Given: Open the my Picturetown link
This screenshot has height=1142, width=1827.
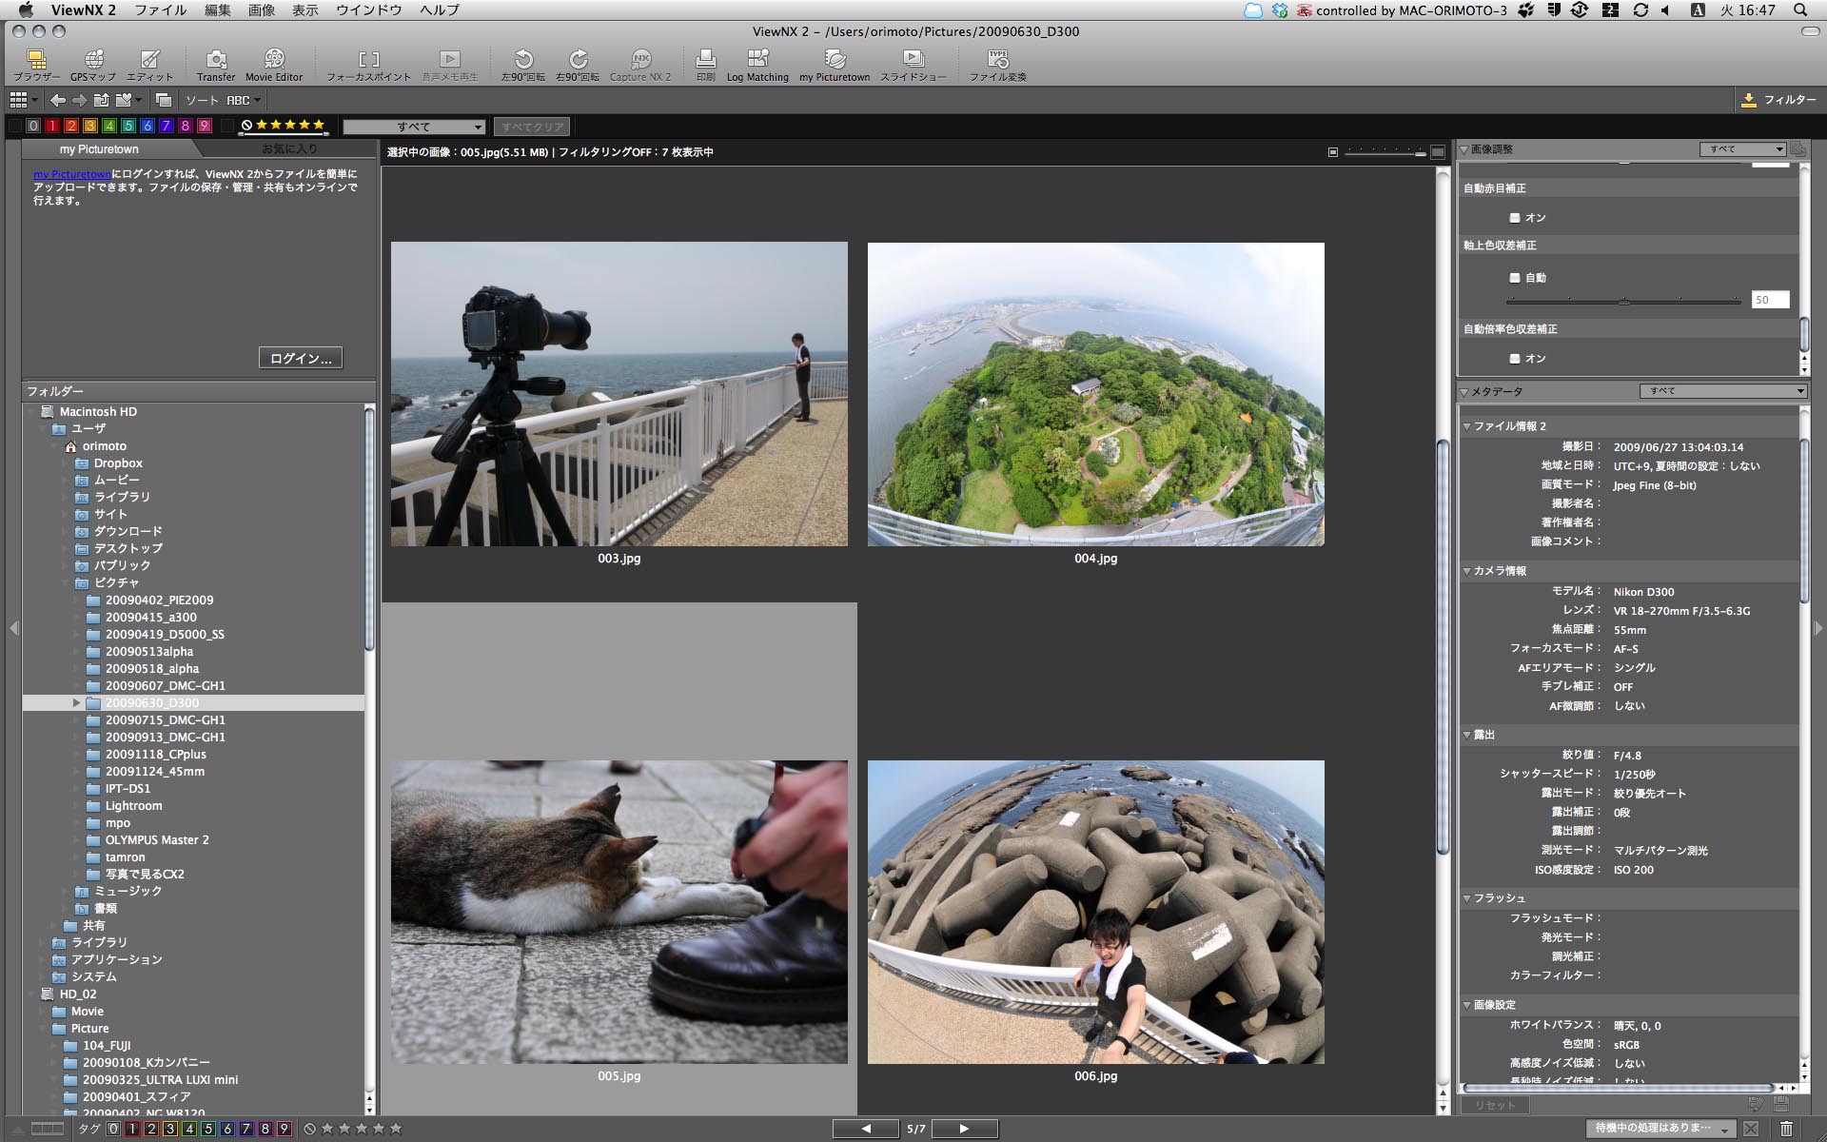Looking at the screenshot, I should pos(71,174).
